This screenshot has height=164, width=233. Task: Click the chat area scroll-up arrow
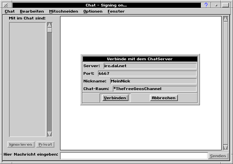pos(225,19)
